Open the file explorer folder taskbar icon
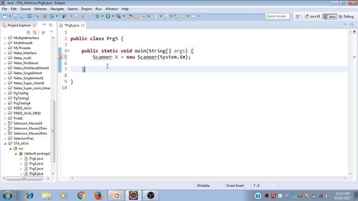 (46, 195)
